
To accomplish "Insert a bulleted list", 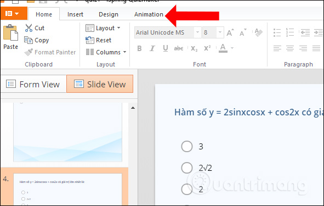I will [x=277, y=32].
